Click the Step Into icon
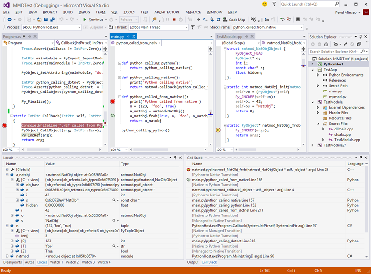 pyautogui.click(x=206, y=20)
